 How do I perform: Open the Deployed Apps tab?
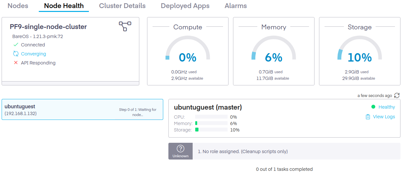point(185,6)
